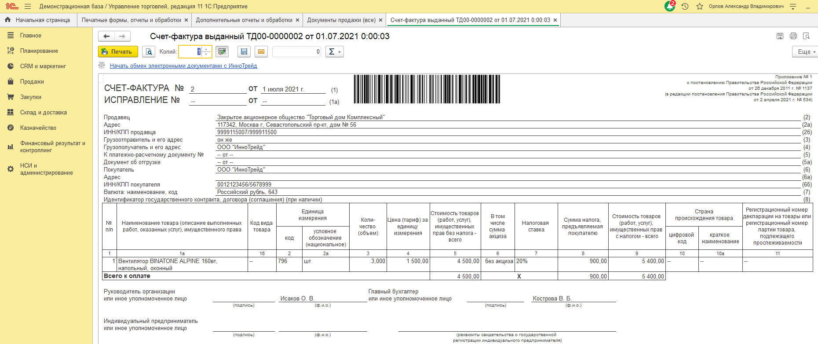Toggle the edit document mode button
818x344 pixels.
[x=222, y=51]
